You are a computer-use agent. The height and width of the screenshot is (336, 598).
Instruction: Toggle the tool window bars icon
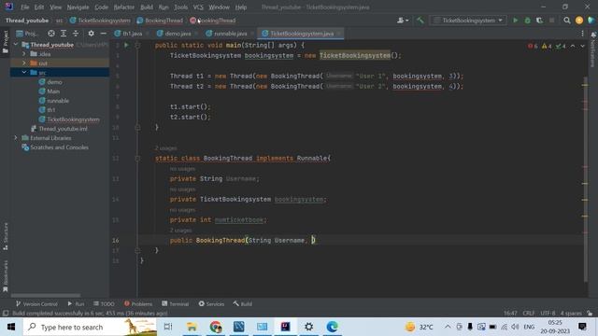6,314
